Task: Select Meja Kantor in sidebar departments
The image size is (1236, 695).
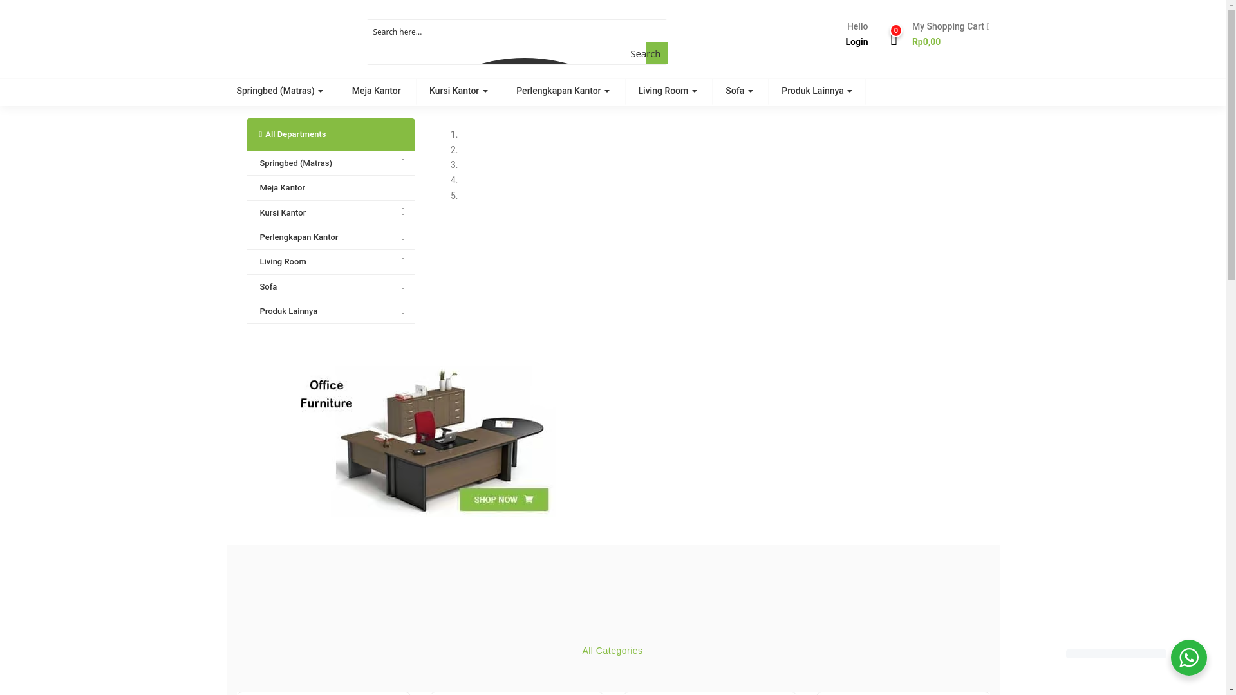Action: point(330,188)
